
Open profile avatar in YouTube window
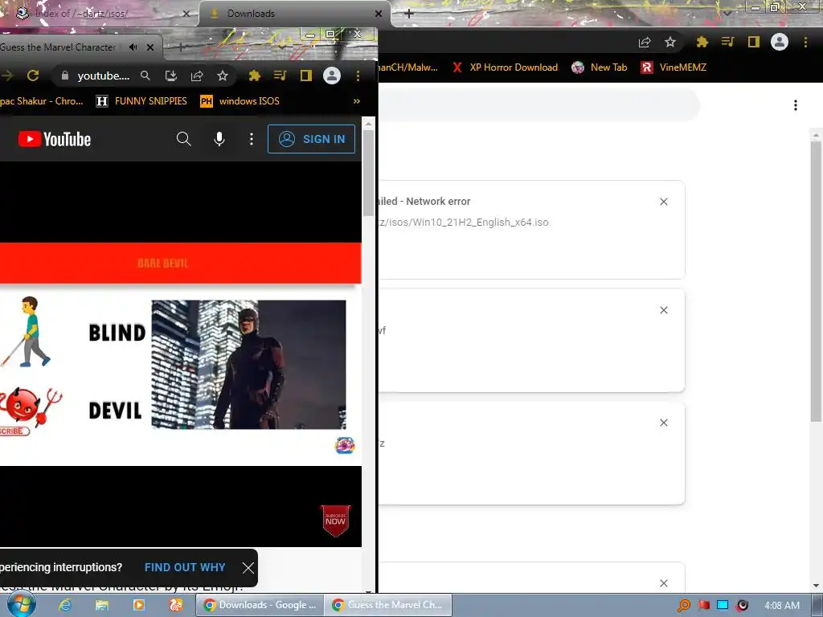click(x=332, y=76)
